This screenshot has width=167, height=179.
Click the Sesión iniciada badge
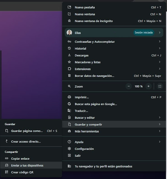(144, 32)
